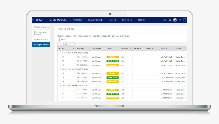Image resolution: width=219 pixels, height=124 pixels.
Task: Open EBS - Monthly P... project selector
Action: pos(60,20)
